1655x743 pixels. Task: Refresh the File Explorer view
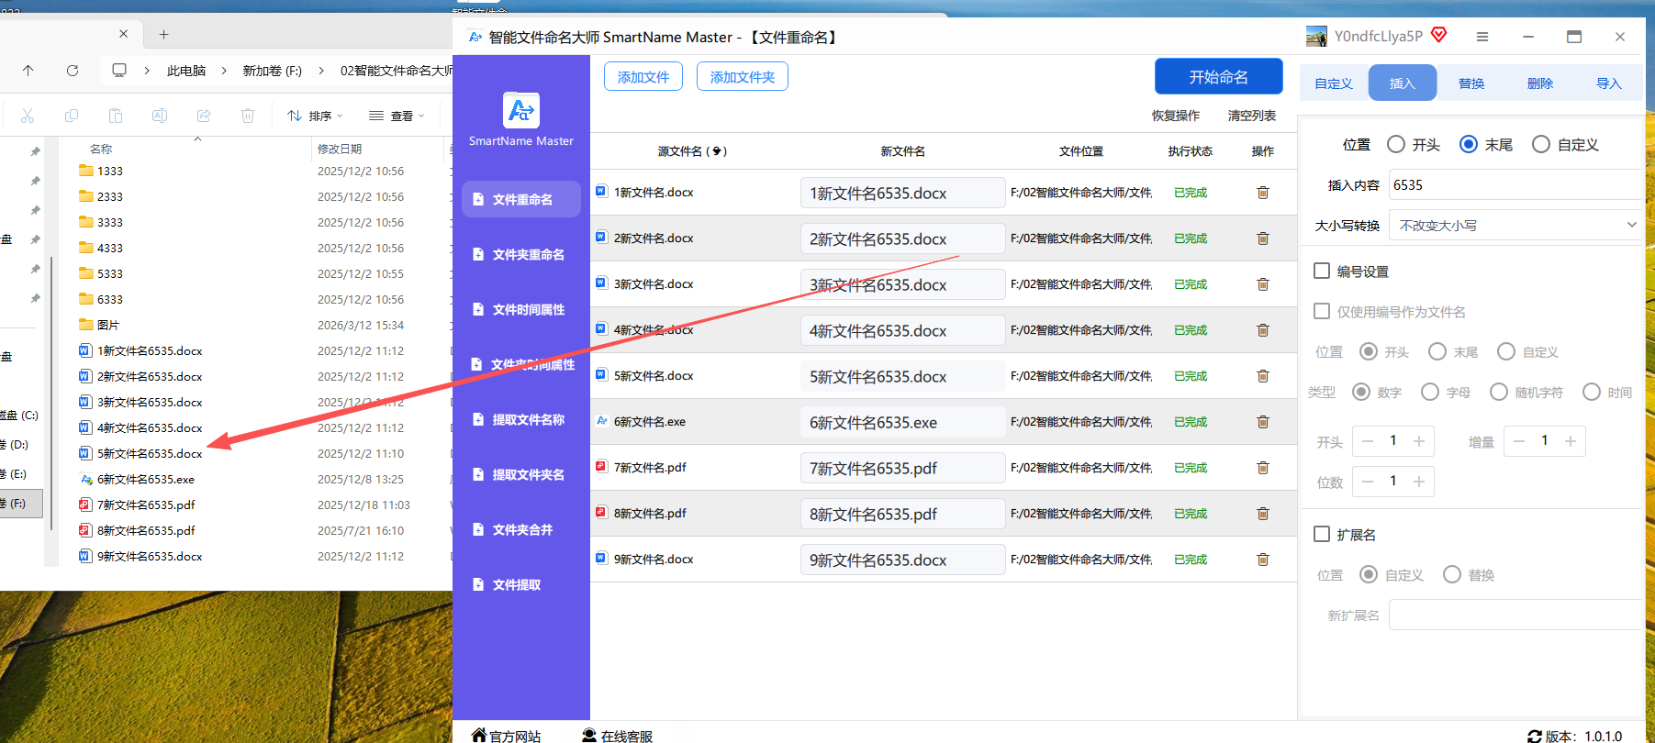[73, 71]
